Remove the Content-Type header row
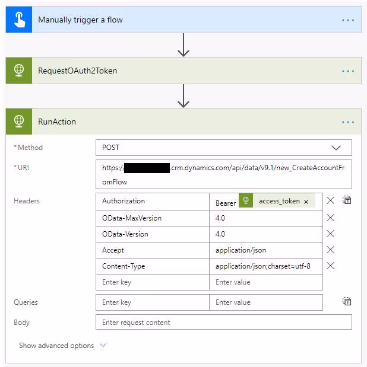The image size is (367, 367). coord(330,266)
